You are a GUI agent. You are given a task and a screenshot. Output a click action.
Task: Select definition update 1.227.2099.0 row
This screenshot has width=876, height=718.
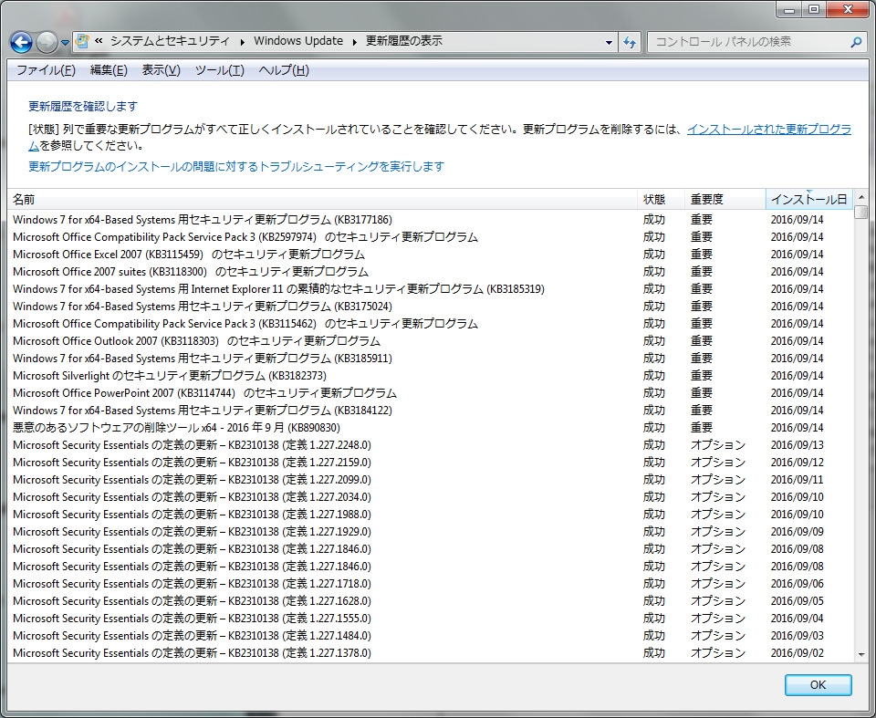430,479
